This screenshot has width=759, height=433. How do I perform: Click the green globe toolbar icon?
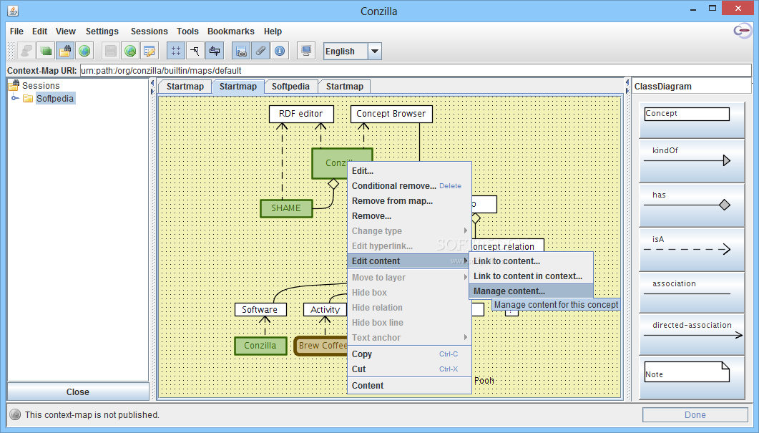coord(84,51)
